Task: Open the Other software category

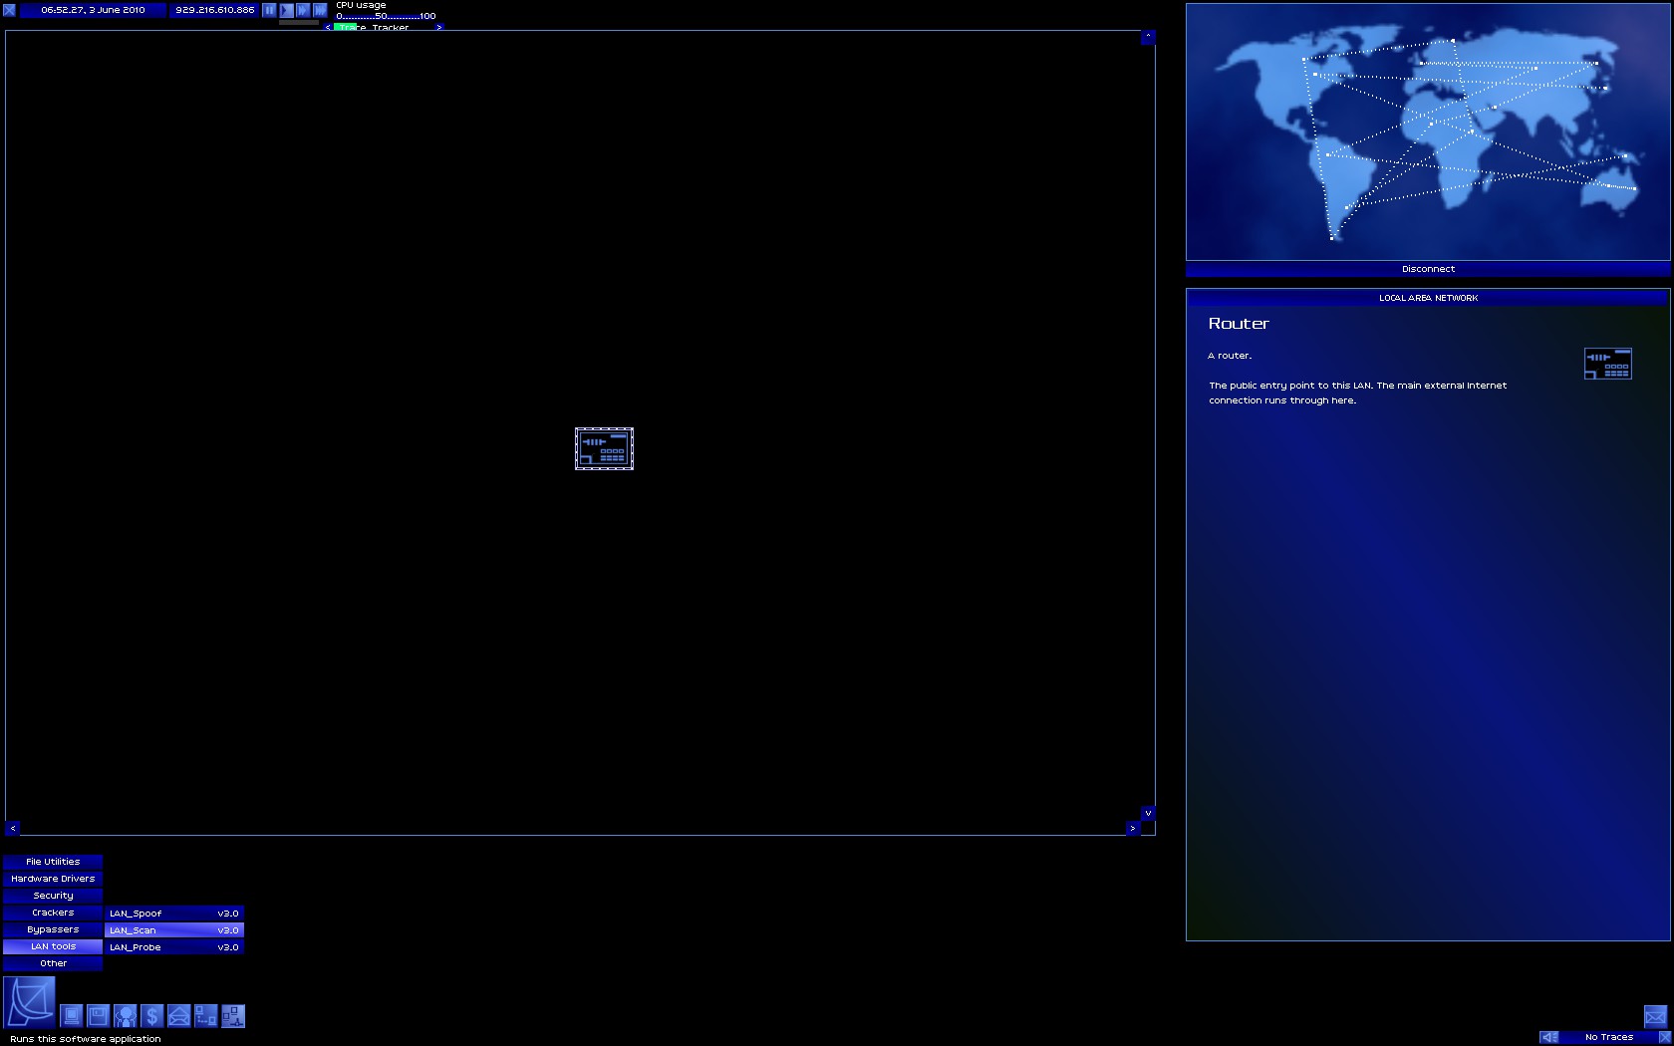Action: tap(53, 963)
